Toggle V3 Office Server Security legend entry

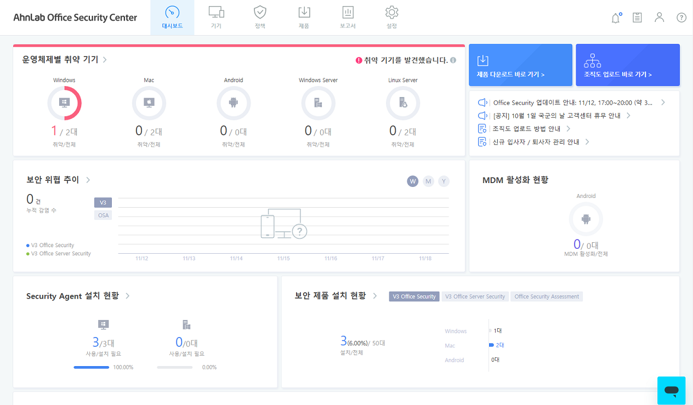coord(59,254)
